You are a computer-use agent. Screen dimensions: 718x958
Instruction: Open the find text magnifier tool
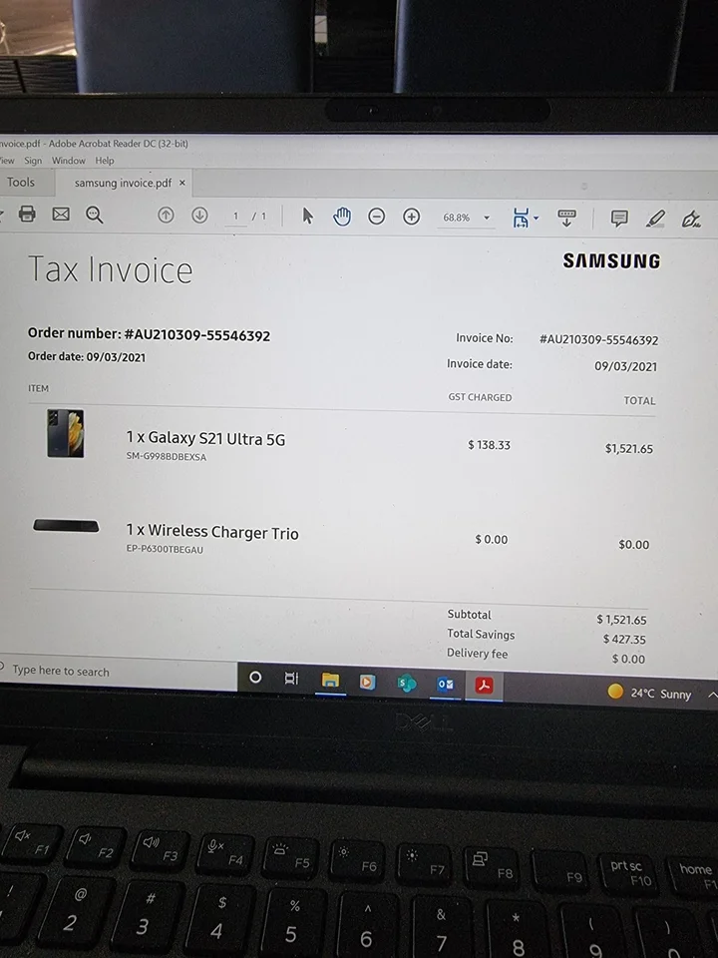pyautogui.click(x=94, y=215)
